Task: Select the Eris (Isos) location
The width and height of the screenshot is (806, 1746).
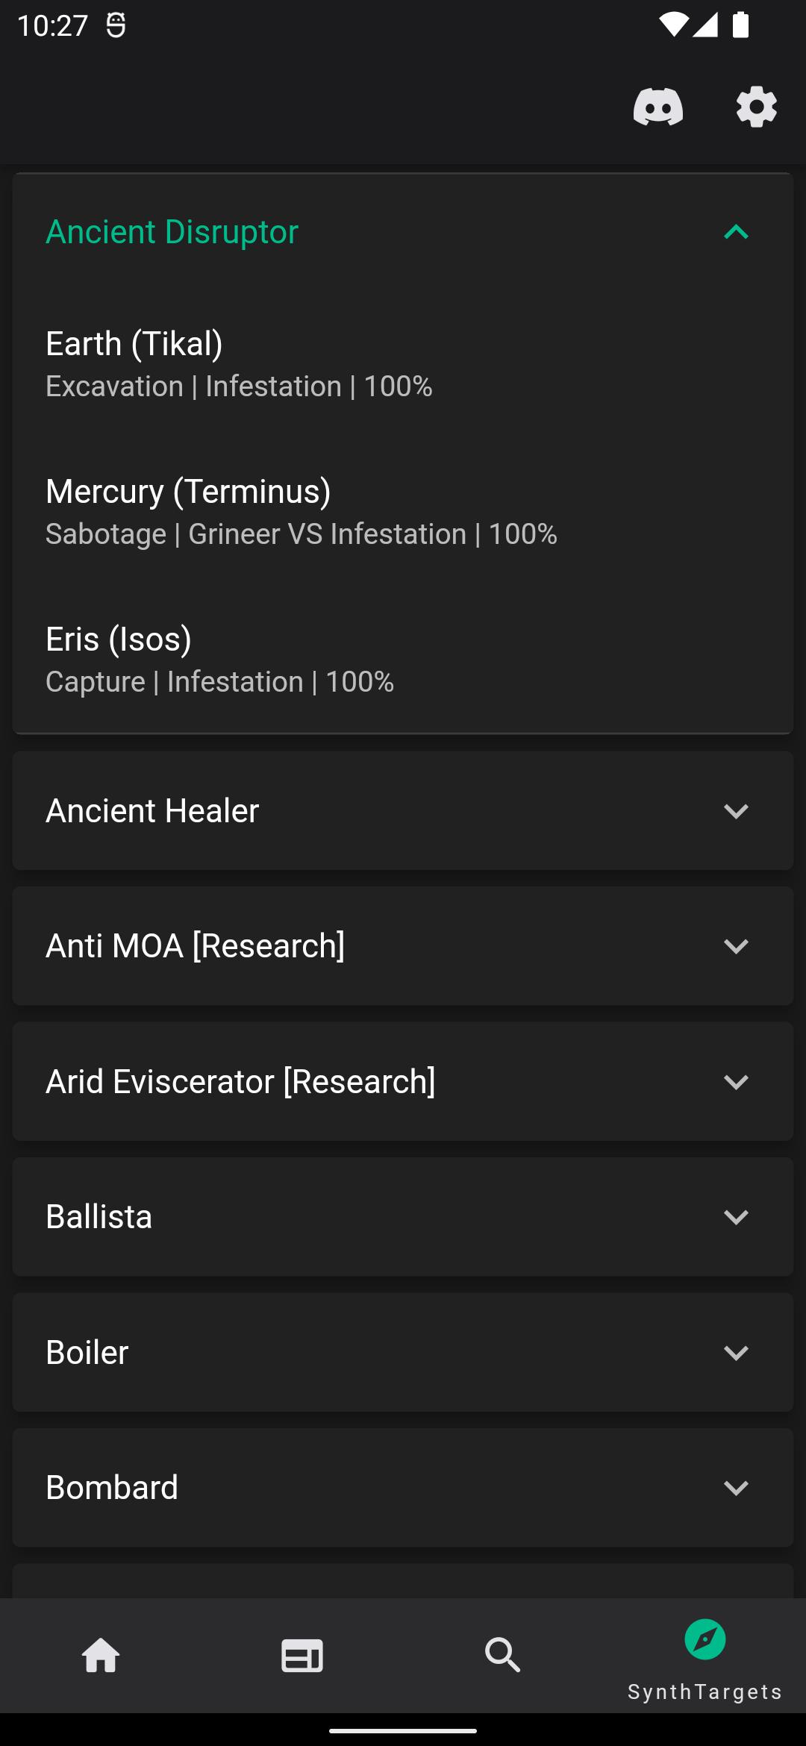Action: [x=219, y=660]
